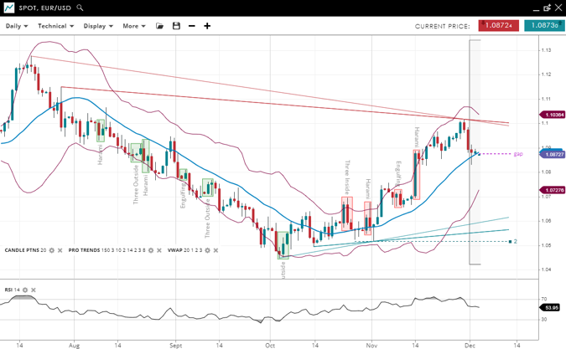Viewport: 566px width, 349px height.
Task: Zoom in with the plus icon
Action: 207,26
